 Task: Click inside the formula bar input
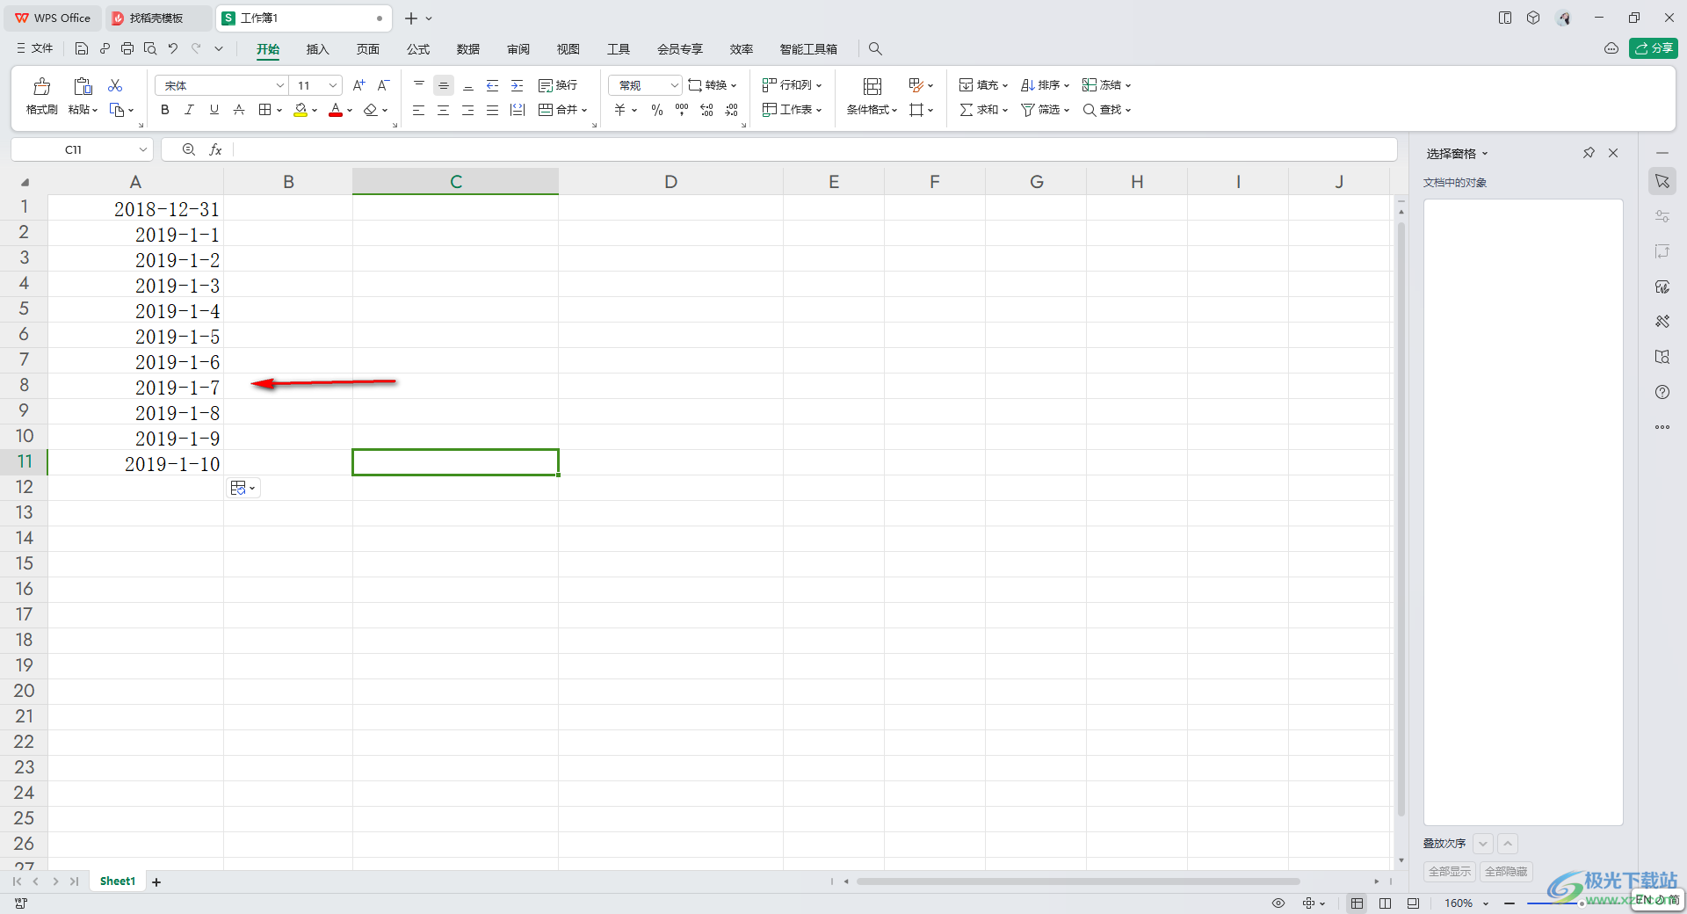814,149
